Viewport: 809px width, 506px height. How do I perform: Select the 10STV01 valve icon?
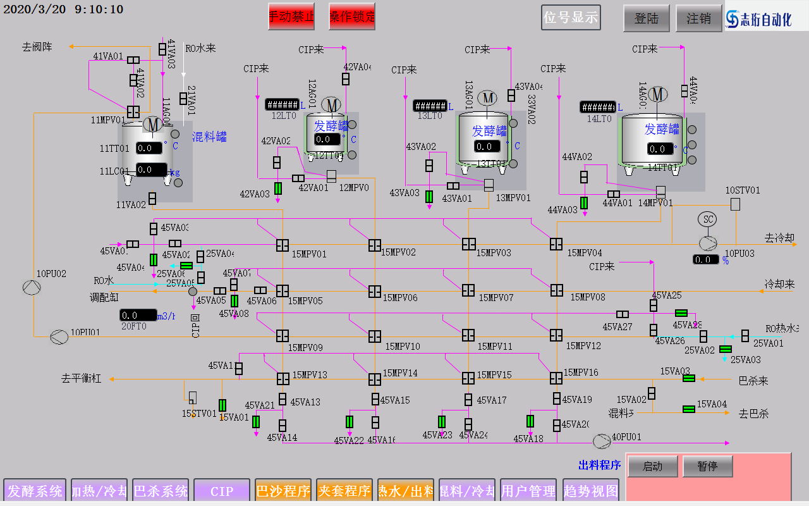coord(735,204)
